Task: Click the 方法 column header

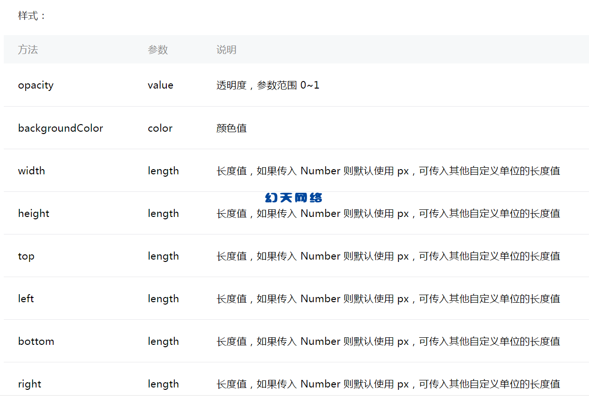Action: pyautogui.click(x=28, y=49)
